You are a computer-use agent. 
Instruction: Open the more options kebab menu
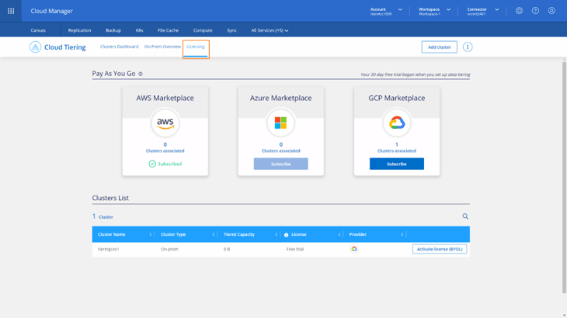pyautogui.click(x=468, y=47)
